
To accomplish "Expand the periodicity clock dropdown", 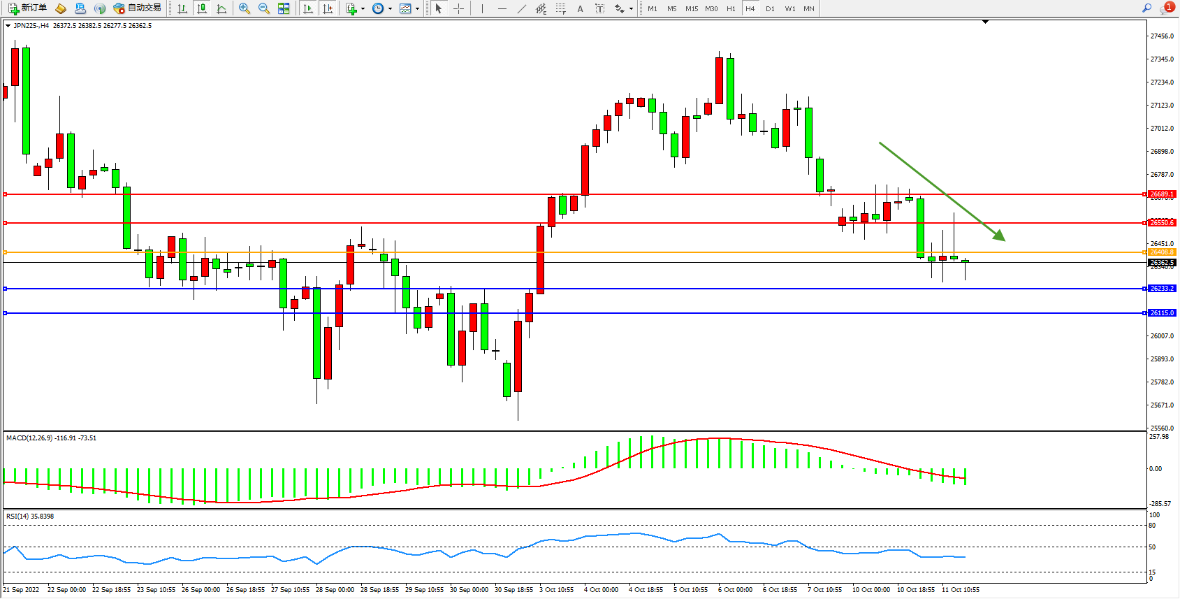I will (390, 9).
